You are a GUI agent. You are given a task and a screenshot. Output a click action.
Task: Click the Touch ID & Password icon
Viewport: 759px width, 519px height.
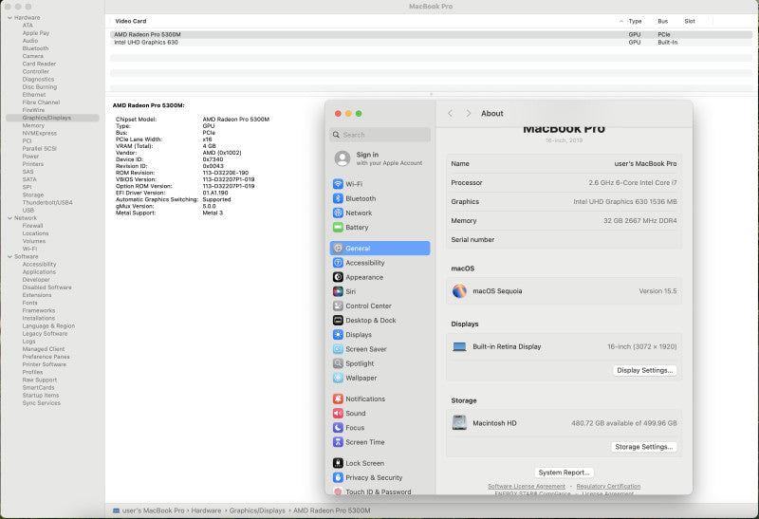tap(338, 491)
